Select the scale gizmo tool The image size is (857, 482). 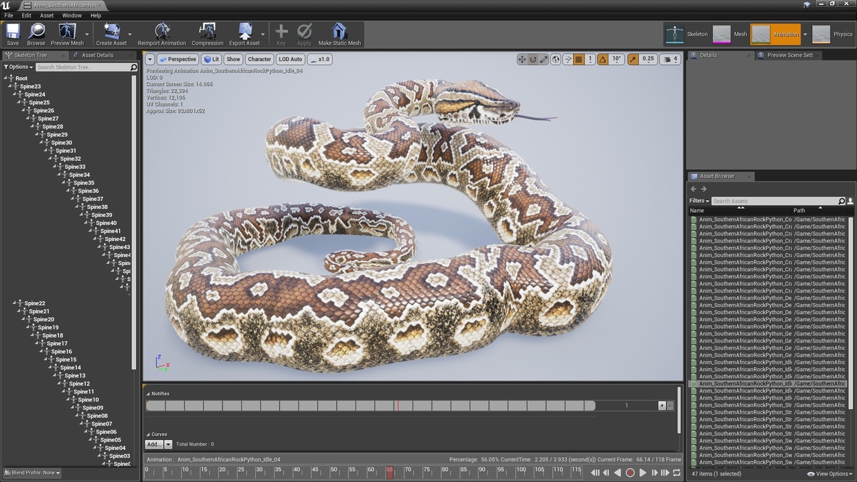pyautogui.click(x=544, y=59)
